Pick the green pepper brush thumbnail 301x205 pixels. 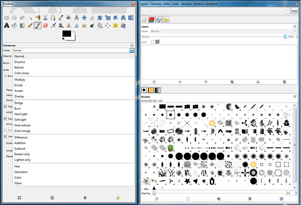point(170,148)
